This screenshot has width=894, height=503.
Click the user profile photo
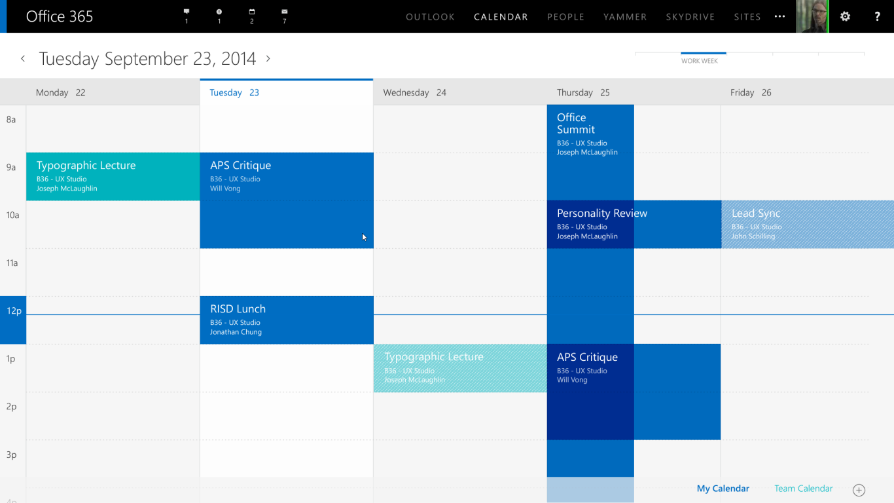[812, 16]
